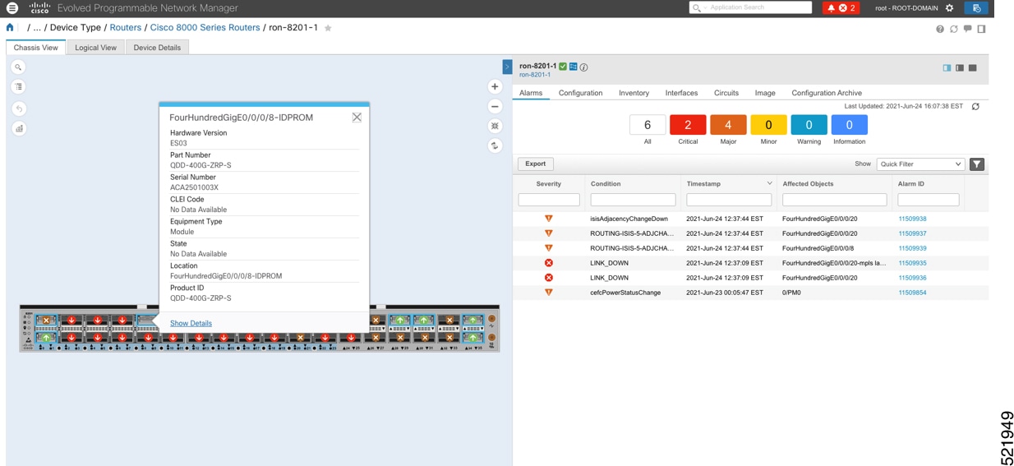Select half-panel layout view

coord(960,68)
